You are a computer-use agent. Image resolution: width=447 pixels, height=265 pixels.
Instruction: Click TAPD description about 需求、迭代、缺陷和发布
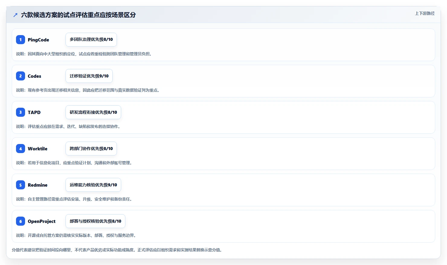pos(68,126)
